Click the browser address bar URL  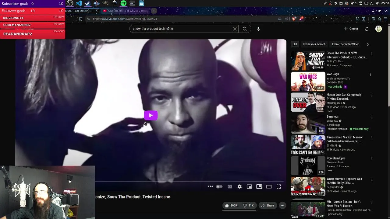click(x=125, y=19)
